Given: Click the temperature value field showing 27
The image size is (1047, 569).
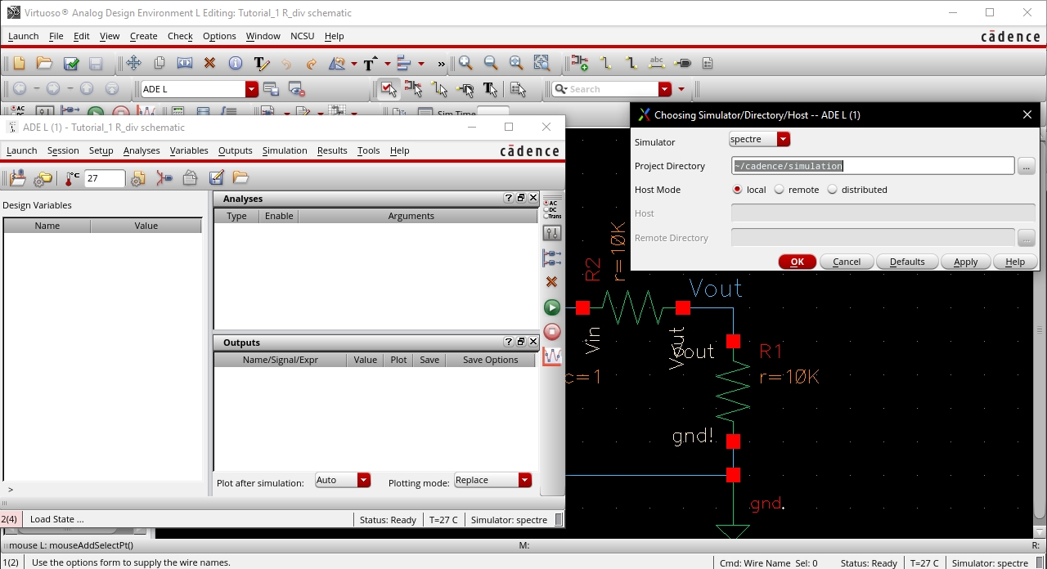Looking at the screenshot, I should (x=105, y=178).
